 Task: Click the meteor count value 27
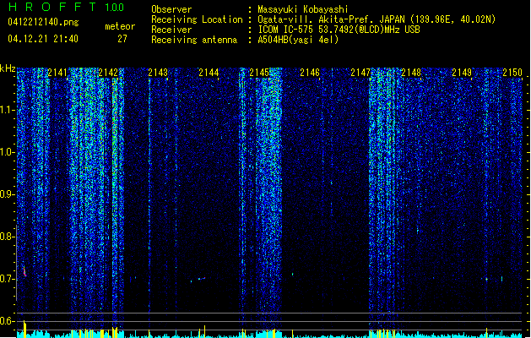[x=122, y=39]
